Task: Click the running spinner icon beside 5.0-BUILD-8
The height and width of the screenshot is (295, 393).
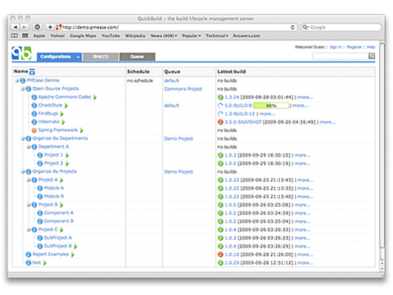Action: coord(220,106)
